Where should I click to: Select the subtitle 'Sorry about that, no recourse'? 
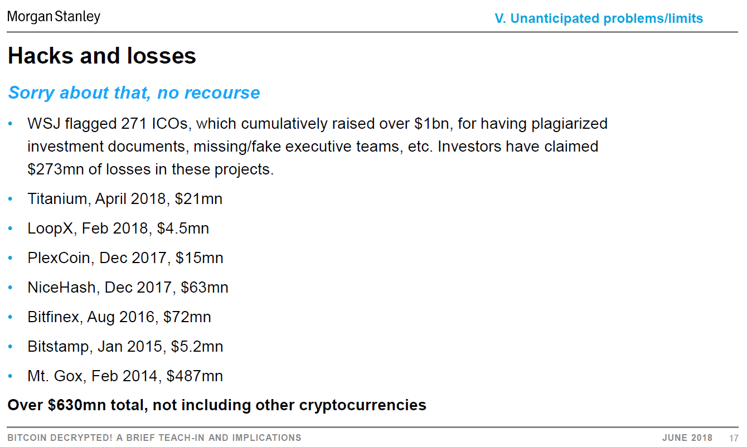[134, 93]
